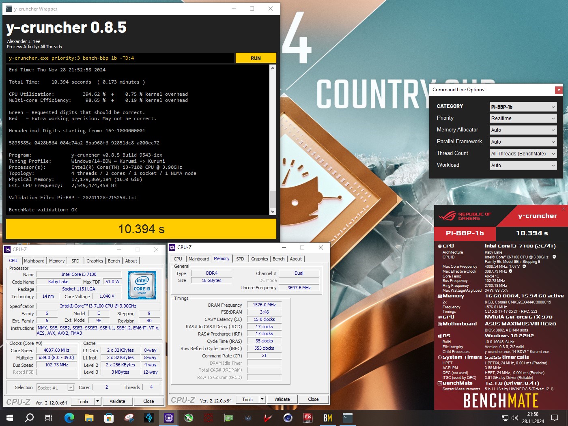Image resolution: width=568 pixels, height=426 pixels.
Task: Open the Priority dropdown set to Realtime
Action: pos(523,118)
